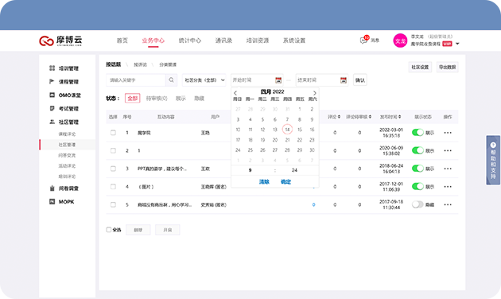Switch to the 分类管理 tab
The height and width of the screenshot is (299, 501).
coord(168,64)
